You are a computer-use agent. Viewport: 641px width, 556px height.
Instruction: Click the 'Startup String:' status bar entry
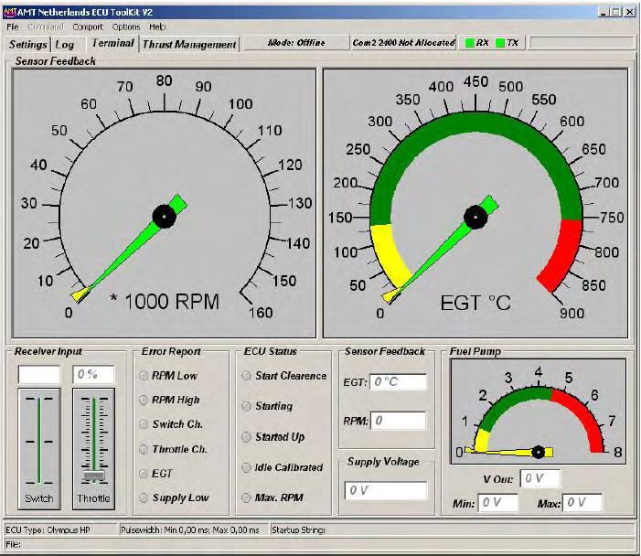pyautogui.click(x=298, y=530)
